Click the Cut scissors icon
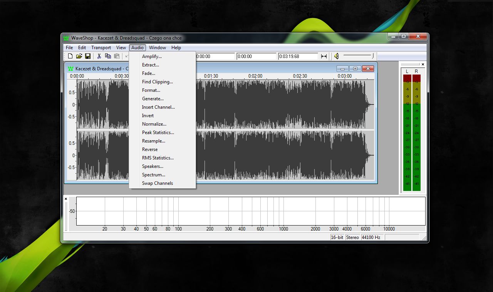The height and width of the screenshot is (292, 493). click(x=99, y=56)
